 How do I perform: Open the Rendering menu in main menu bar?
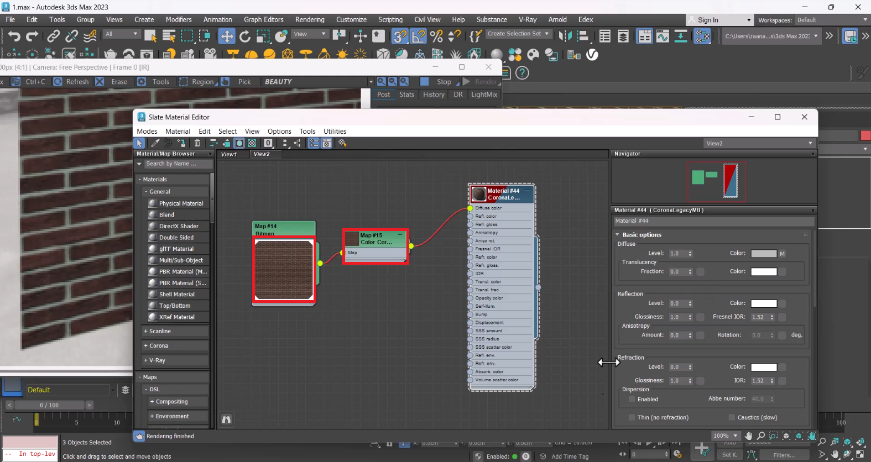pos(310,19)
